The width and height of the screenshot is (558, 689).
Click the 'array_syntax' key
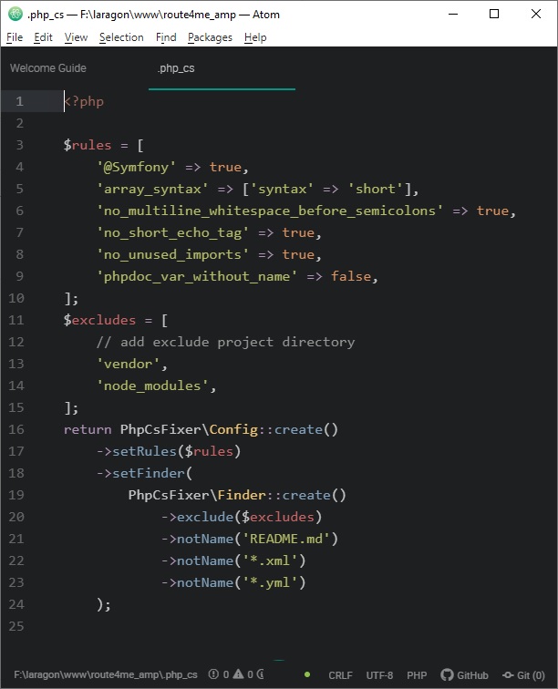pos(152,189)
